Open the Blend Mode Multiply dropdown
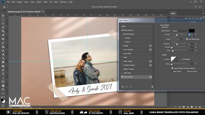The width and height of the screenshot is (205, 115). [180, 31]
